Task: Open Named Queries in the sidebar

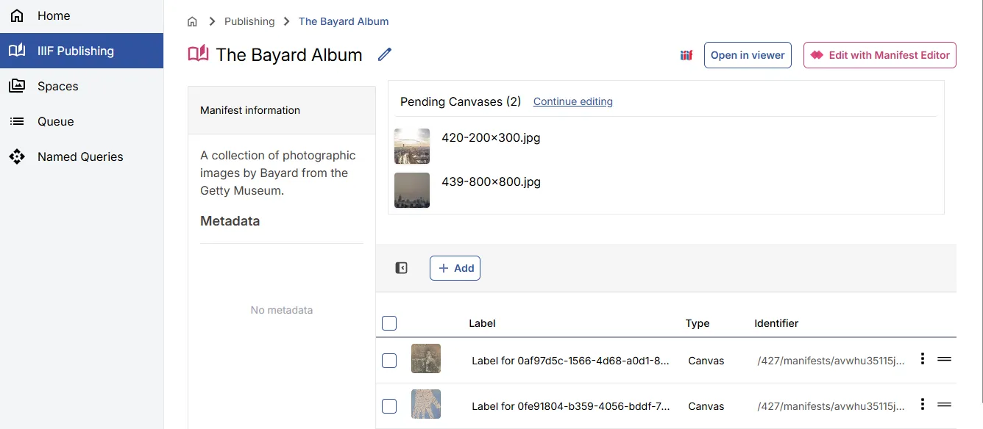Action: (x=80, y=156)
